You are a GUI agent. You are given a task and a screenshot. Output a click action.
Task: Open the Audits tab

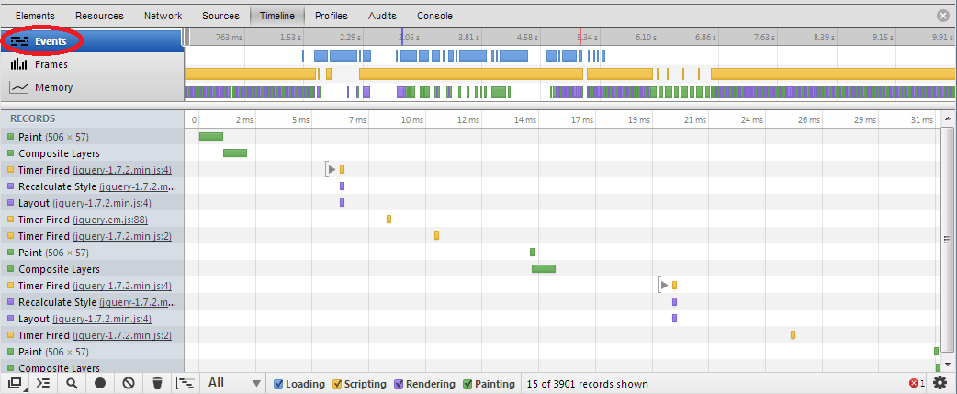pyautogui.click(x=382, y=16)
